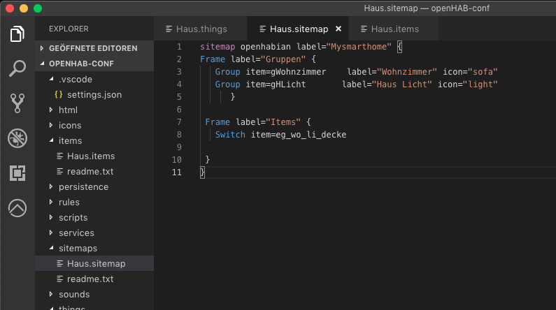Open the Search view icon

coord(17,68)
